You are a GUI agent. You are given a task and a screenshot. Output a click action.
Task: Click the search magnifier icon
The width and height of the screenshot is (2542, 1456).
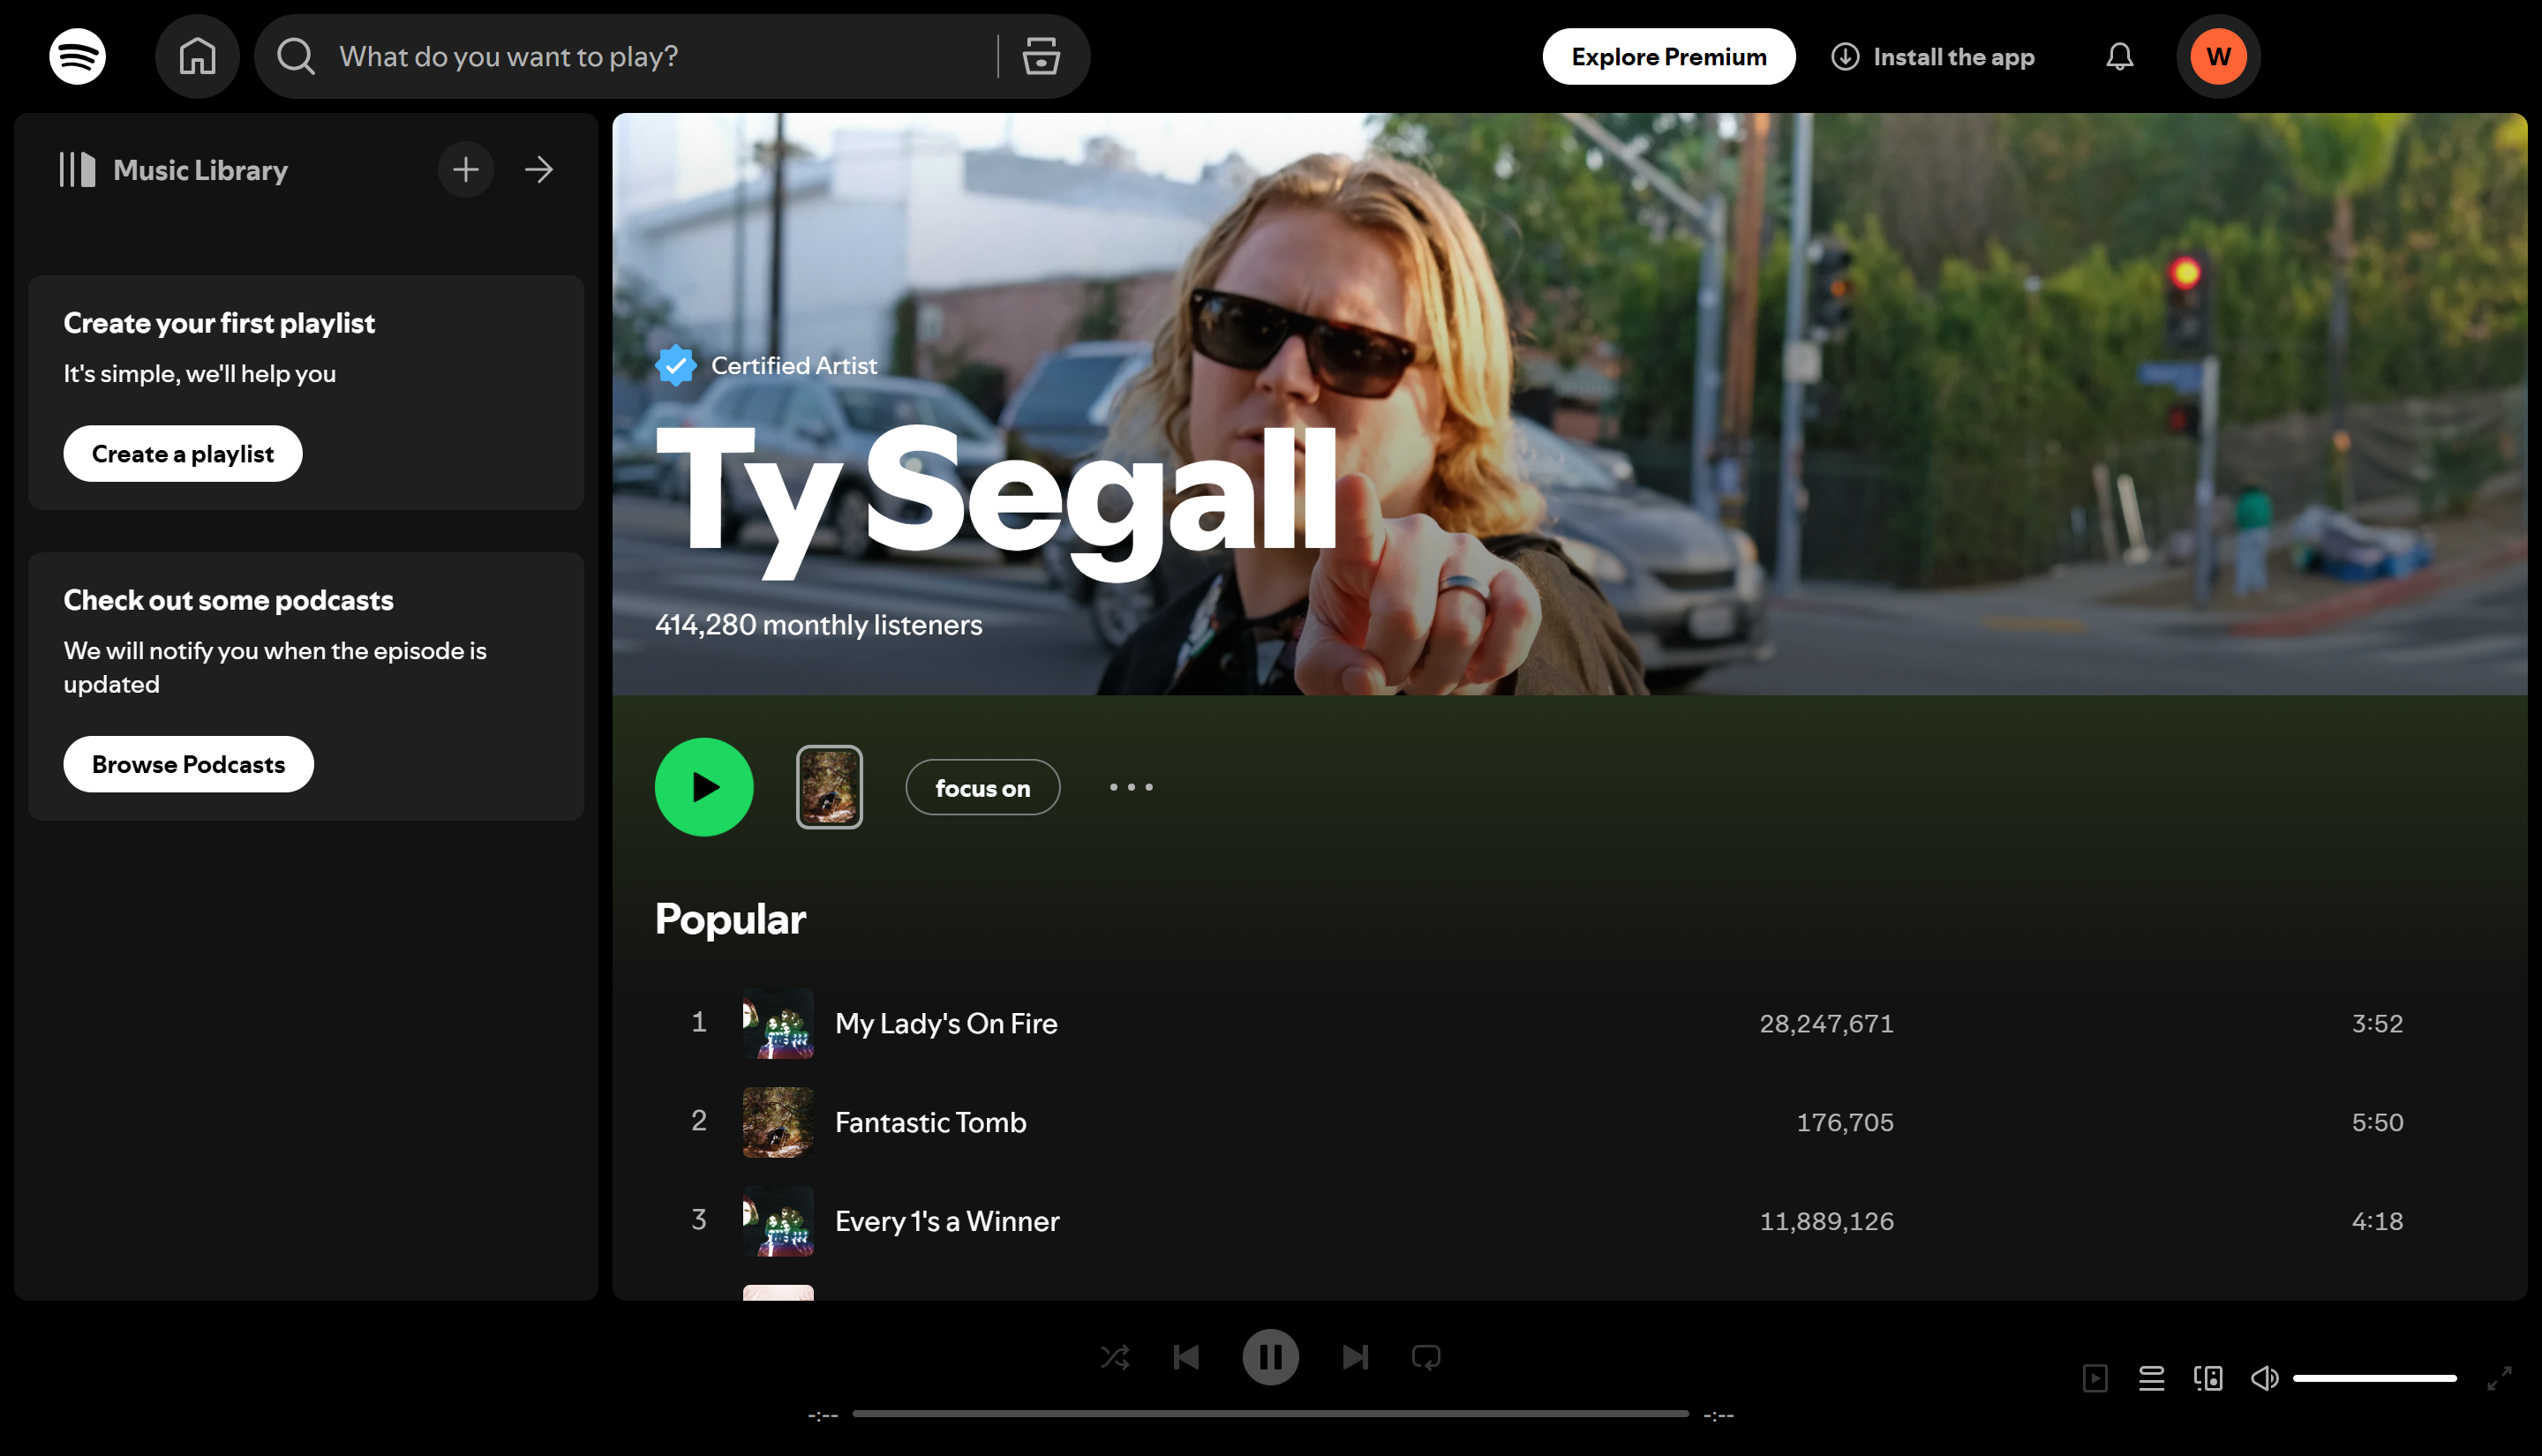pos(296,57)
